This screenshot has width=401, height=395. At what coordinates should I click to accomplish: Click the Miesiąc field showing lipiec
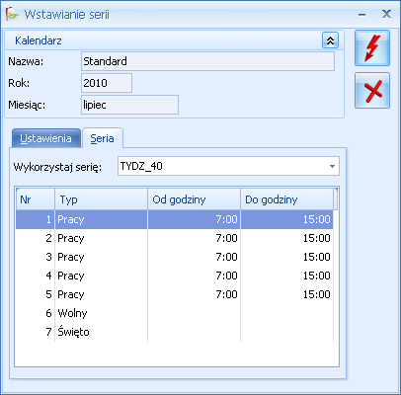pos(129,105)
